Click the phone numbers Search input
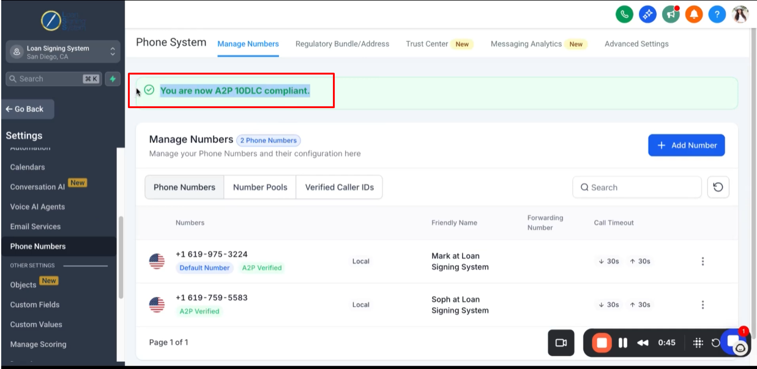 pyautogui.click(x=637, y=188)
